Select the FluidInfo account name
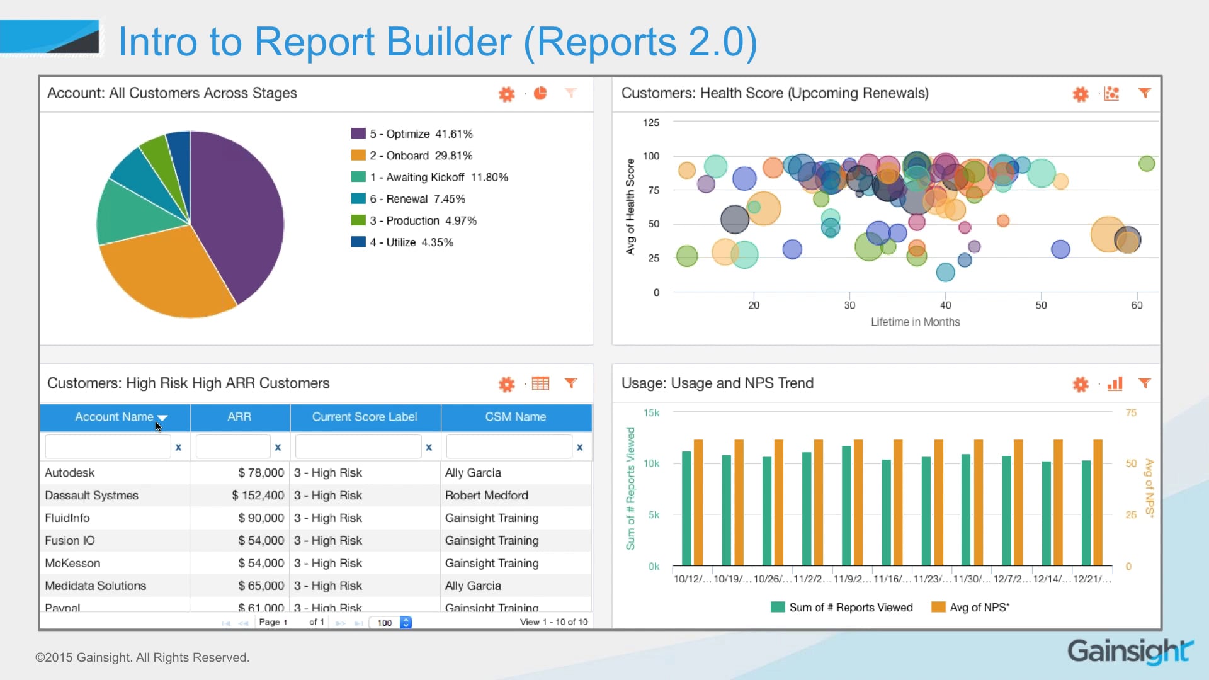Image resolution: width=1209 pixels, height=680 pixels. coord(67,518)
